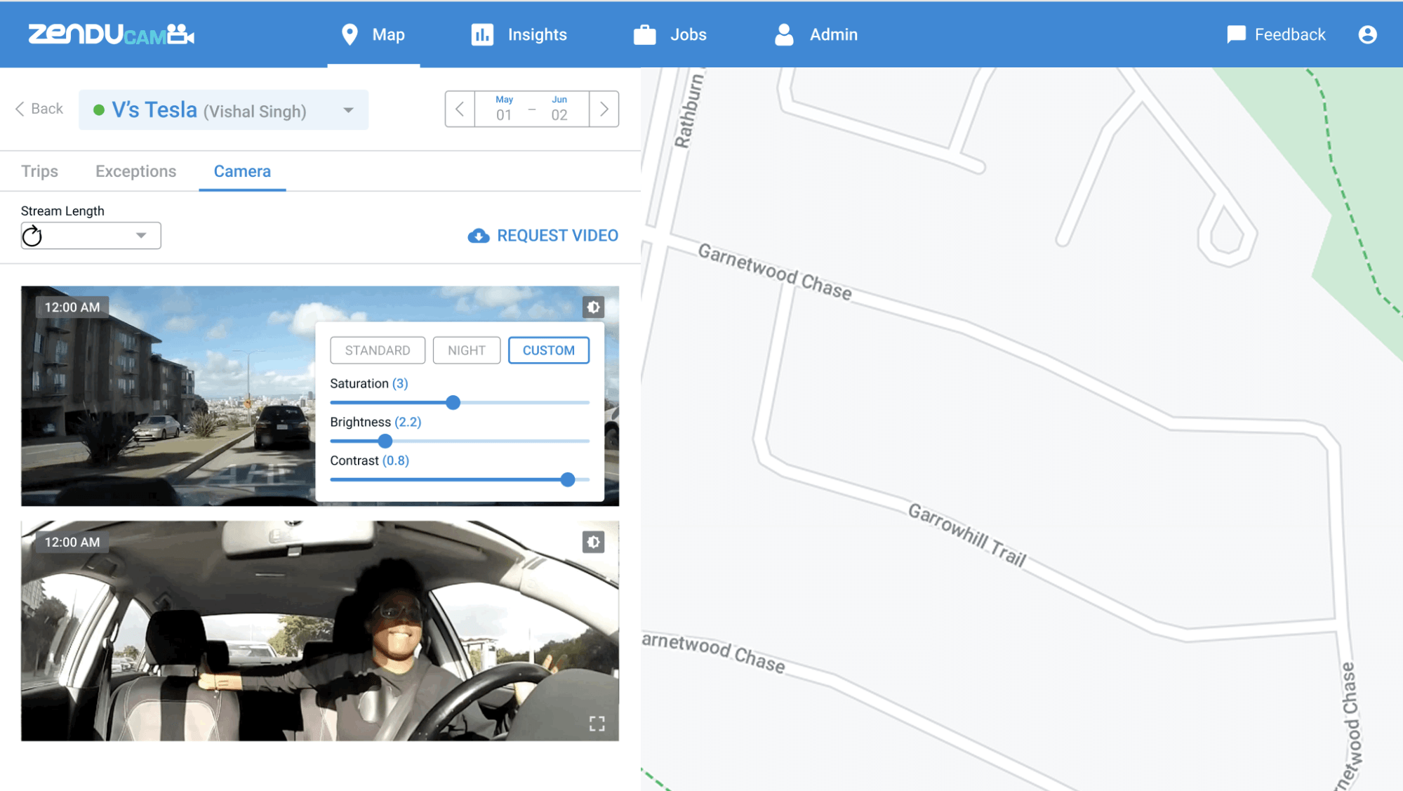Viewport: 1403px width, 791px height.
Task: Choose the Night image preset
Action: click(x=467, y=350)
